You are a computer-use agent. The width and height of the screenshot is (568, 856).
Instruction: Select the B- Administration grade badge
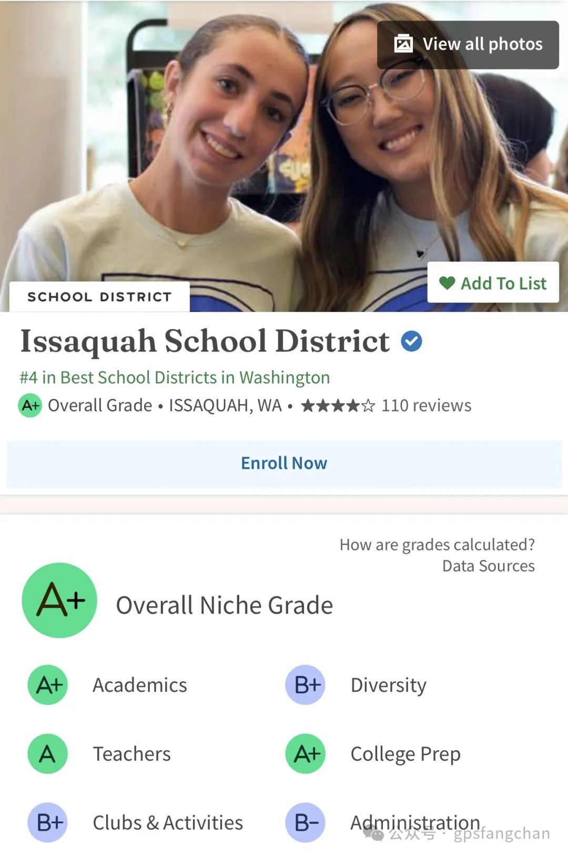click(x=306, y=823)
